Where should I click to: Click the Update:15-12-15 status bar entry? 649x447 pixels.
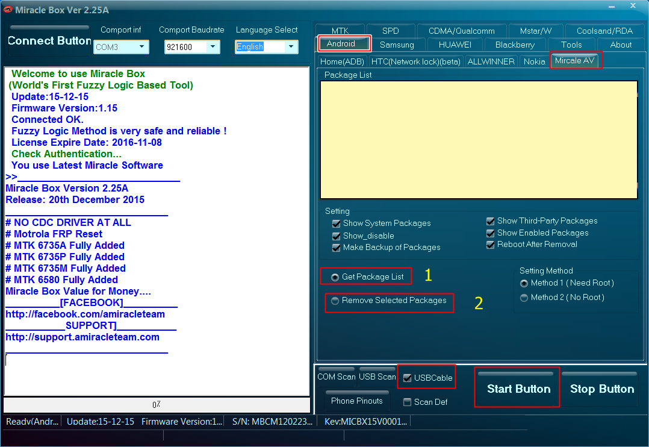(101, 421)
